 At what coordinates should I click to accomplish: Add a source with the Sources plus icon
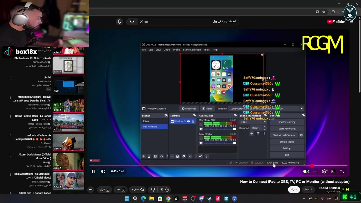[x=172, y=156]
